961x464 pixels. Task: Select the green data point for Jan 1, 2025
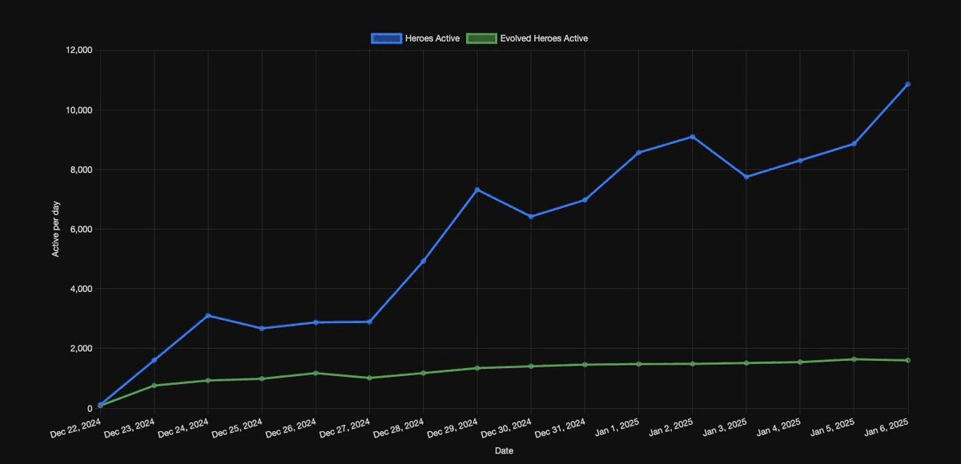[638, 364]
